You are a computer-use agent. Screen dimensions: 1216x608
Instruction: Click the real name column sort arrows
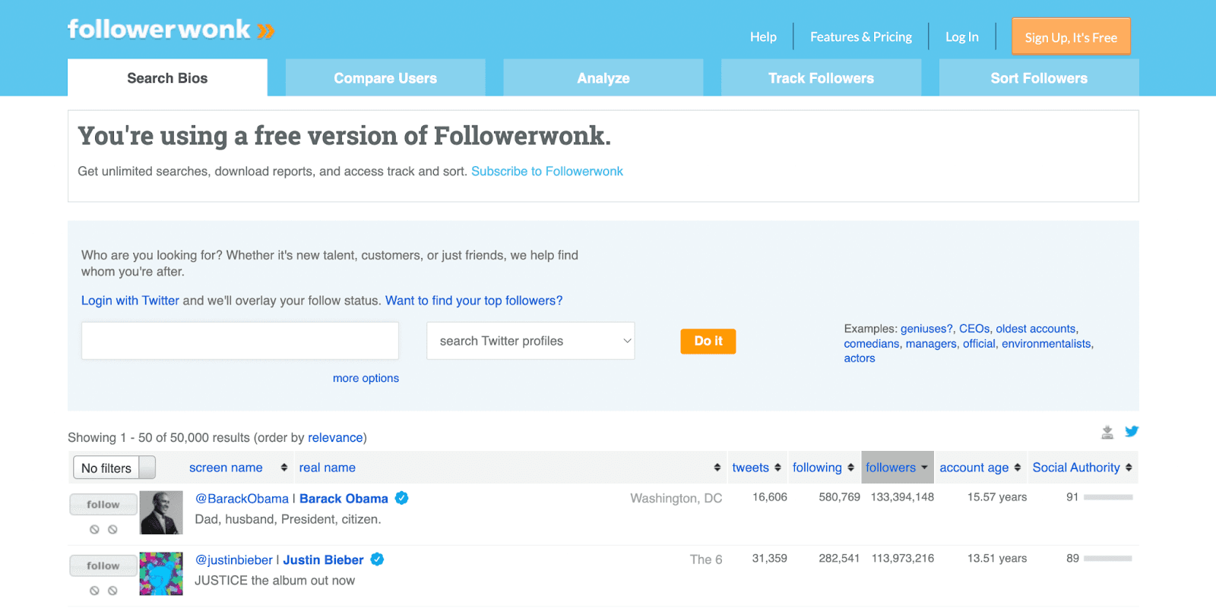point(717,468)
